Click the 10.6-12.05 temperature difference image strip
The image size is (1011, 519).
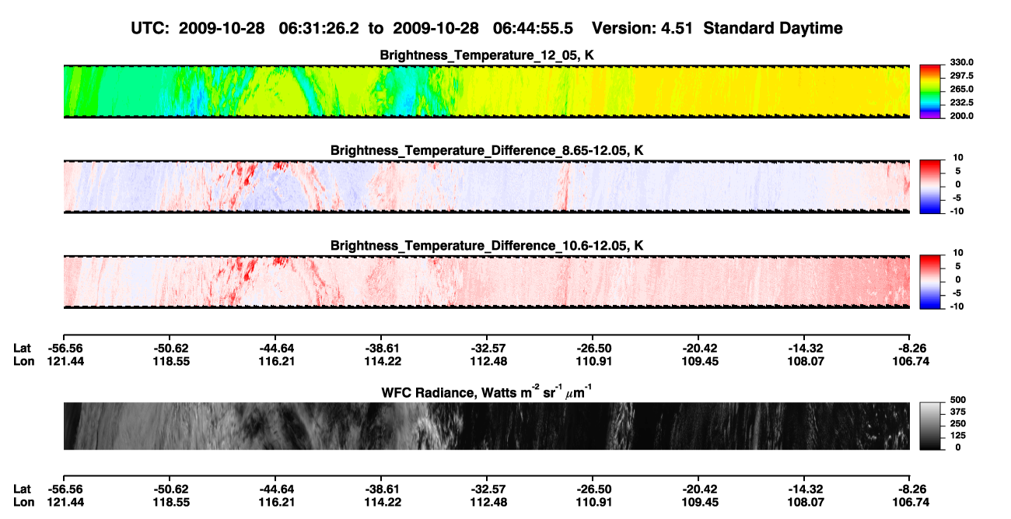tap(486, 282)
